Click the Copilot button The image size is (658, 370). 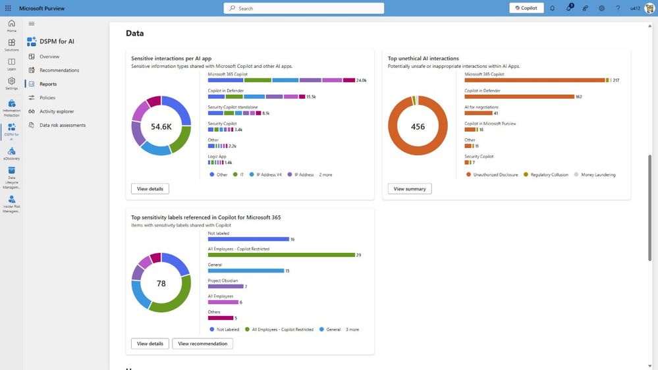click(x=526, y=8)
